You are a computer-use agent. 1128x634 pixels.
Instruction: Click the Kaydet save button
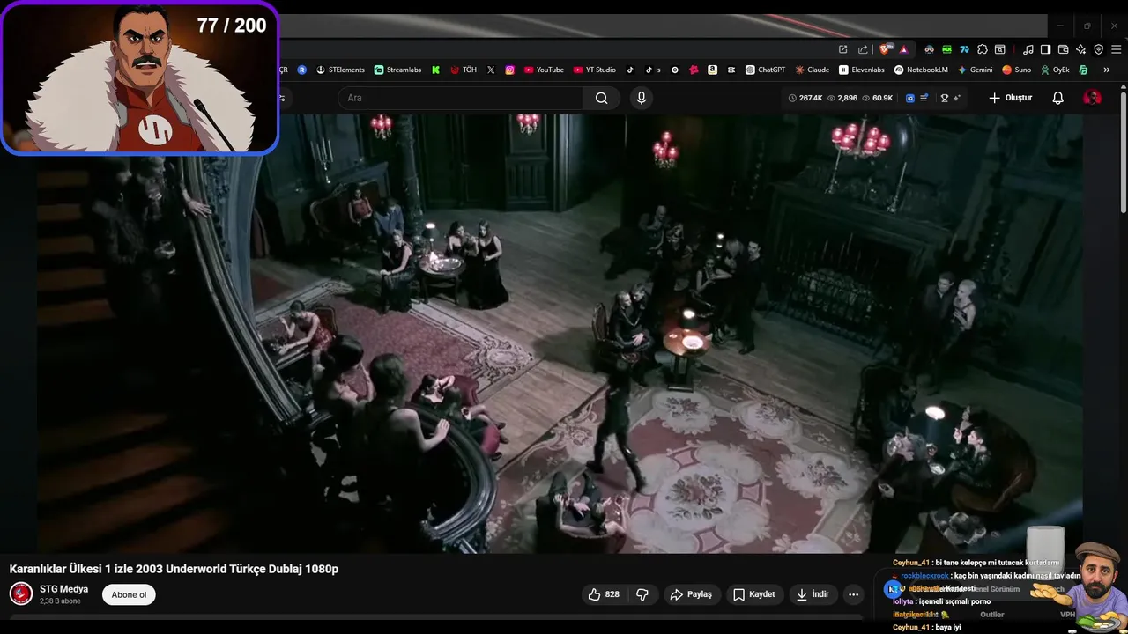754,594
